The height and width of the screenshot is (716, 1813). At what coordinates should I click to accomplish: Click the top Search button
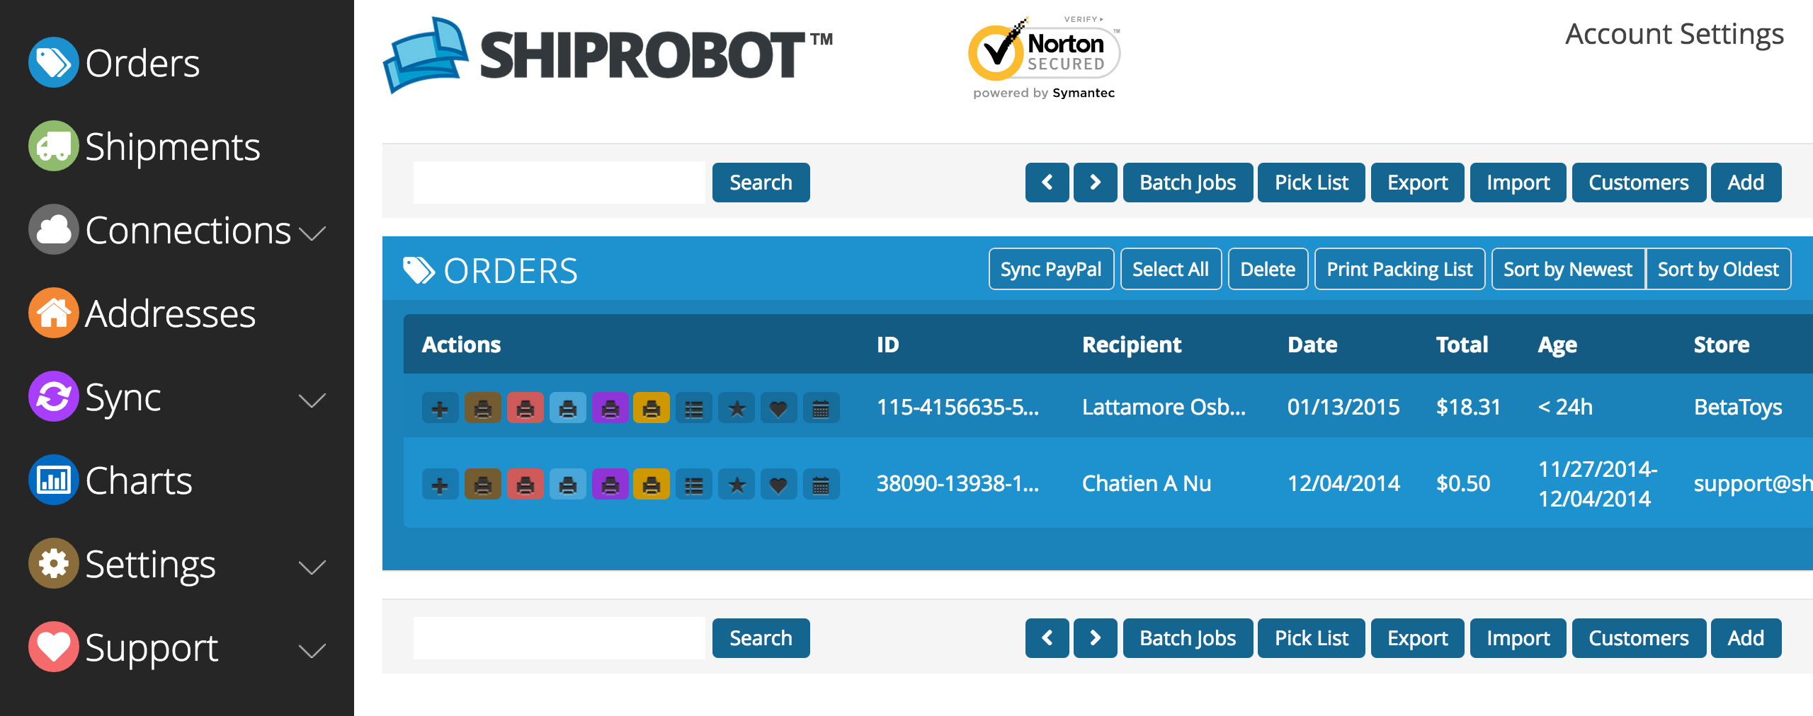pos(761,183)
